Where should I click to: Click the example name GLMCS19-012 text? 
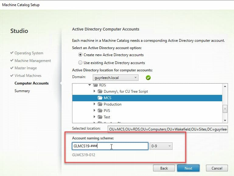coord(84,155)
